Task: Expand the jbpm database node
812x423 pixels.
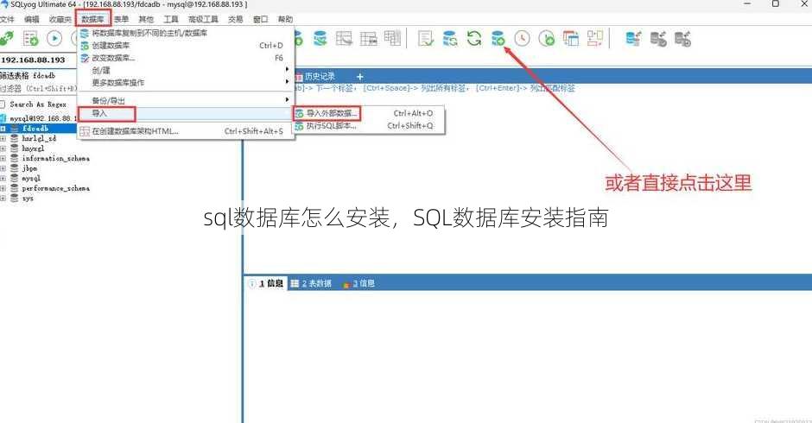Action: (x=3, y=168)
